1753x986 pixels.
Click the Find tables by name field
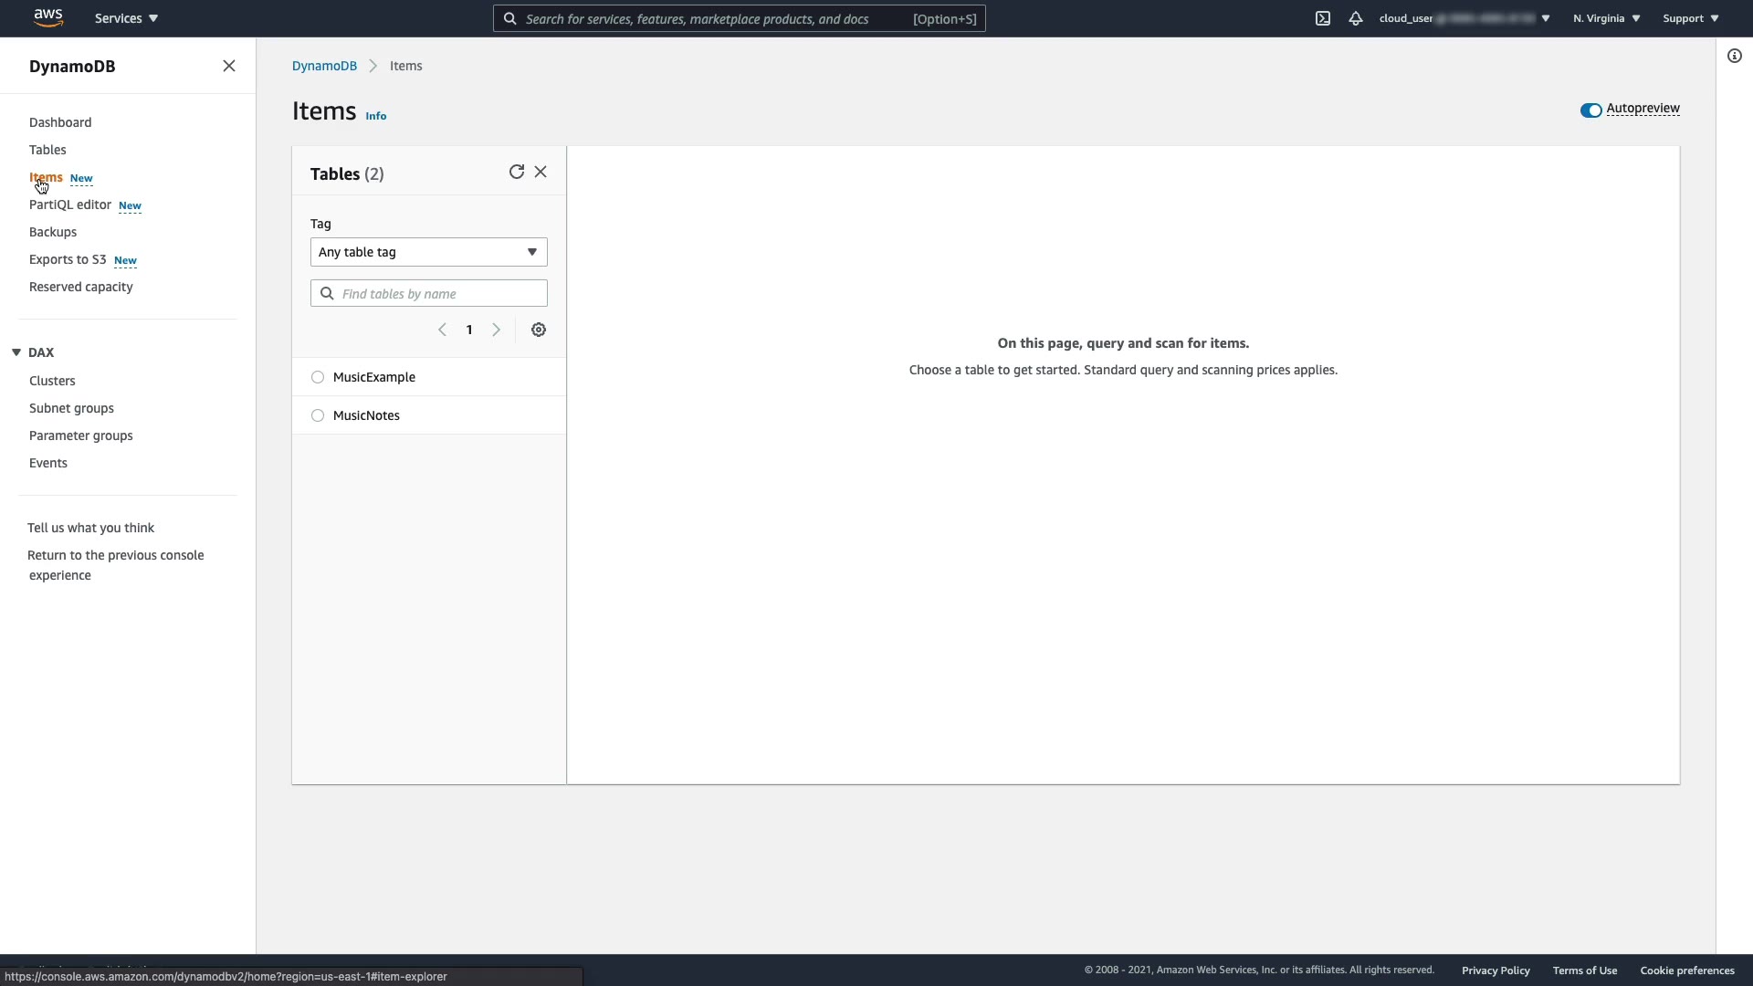(438, 293)
